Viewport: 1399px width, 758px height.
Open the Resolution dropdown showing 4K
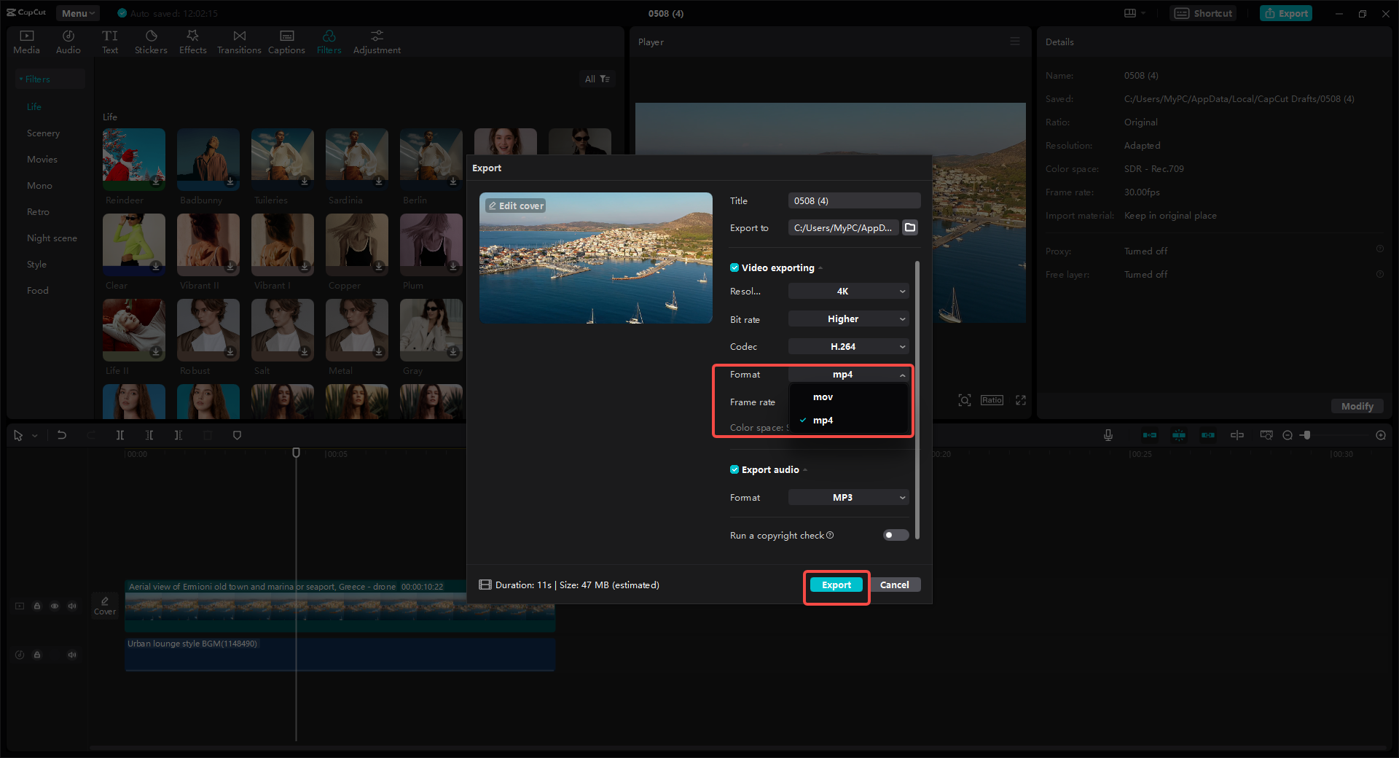click(847, 291)
